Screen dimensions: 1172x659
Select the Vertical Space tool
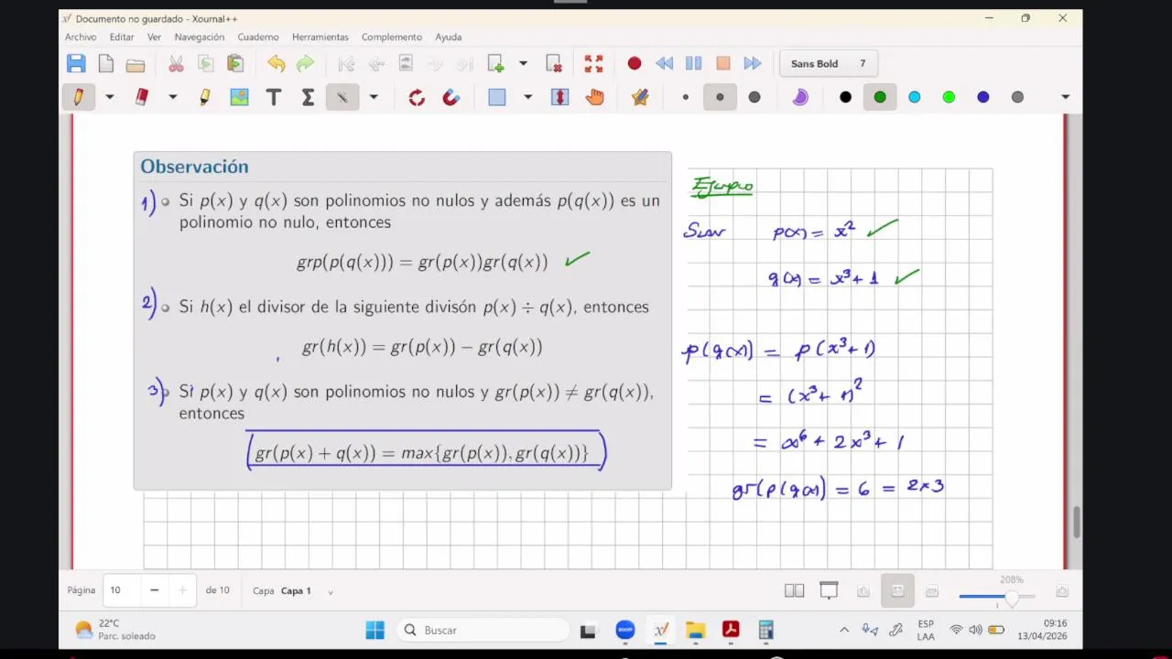pos(559,97)
